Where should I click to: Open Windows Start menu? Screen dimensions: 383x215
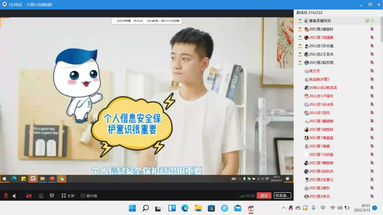coord(132,208)
